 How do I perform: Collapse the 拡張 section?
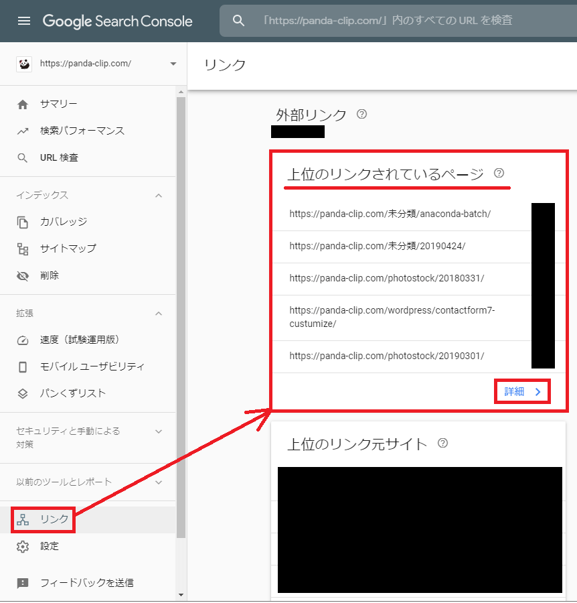point(159,314)
